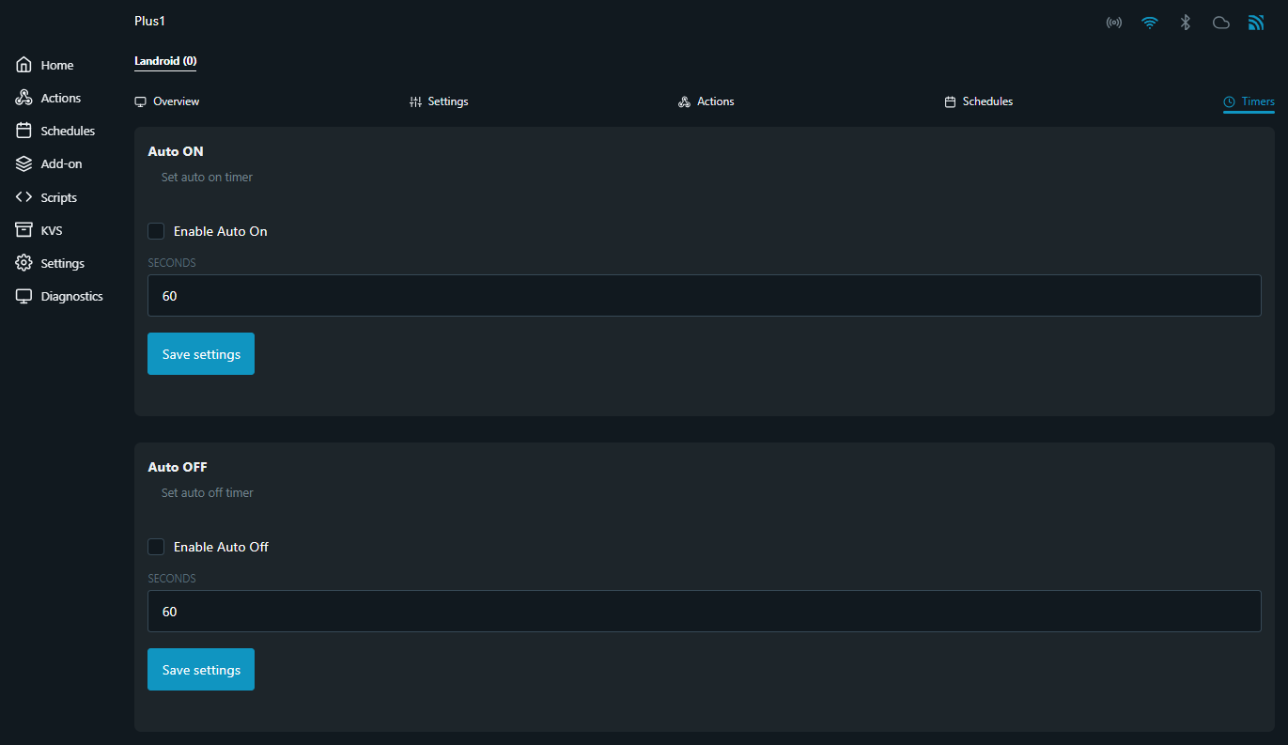Image resolution: width=1288 pixels, height=745 pixels.
Task: Click the cloud connection icon
Action: tap(1221, 23)
